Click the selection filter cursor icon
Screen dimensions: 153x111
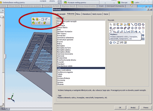pos(46,19)
